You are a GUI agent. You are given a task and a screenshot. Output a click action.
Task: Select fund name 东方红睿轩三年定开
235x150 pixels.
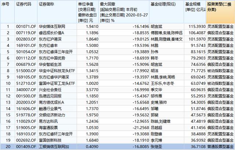tap(56, 134)
